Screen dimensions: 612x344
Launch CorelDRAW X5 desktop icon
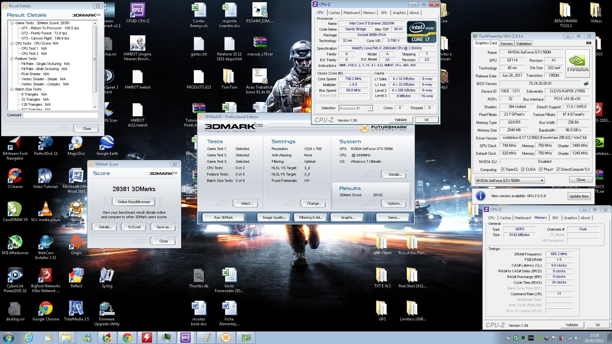point(15,212)
